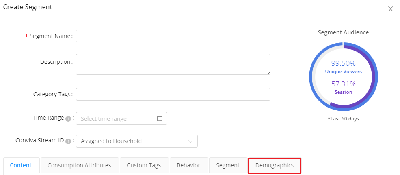Viewport: 400px width, 175px height.
Task: Go to the Behavior tab
Action: pos(189,166)
